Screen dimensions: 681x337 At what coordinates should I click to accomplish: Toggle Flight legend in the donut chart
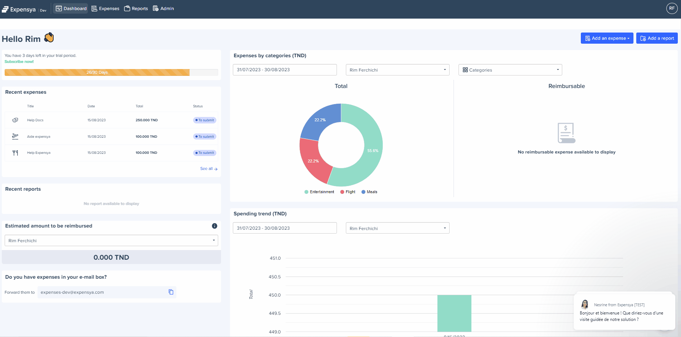[x=348, y=192]
